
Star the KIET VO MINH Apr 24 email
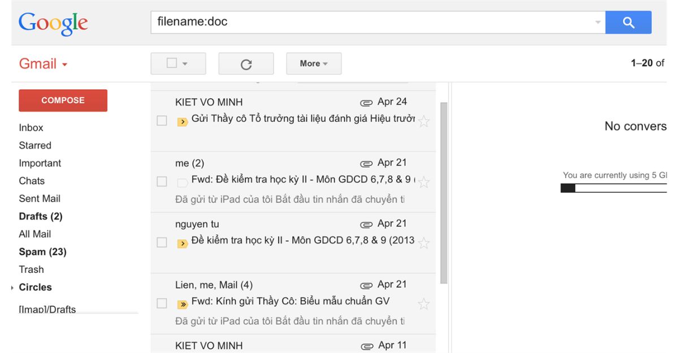point(424,121)
